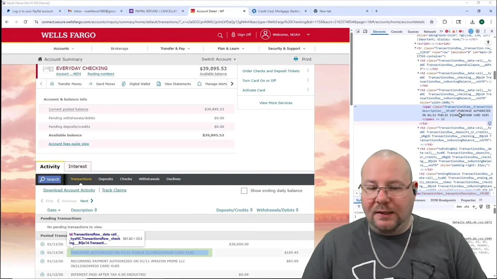Expand the PUBLIX purchase transaction row

(x=42, y=253)
